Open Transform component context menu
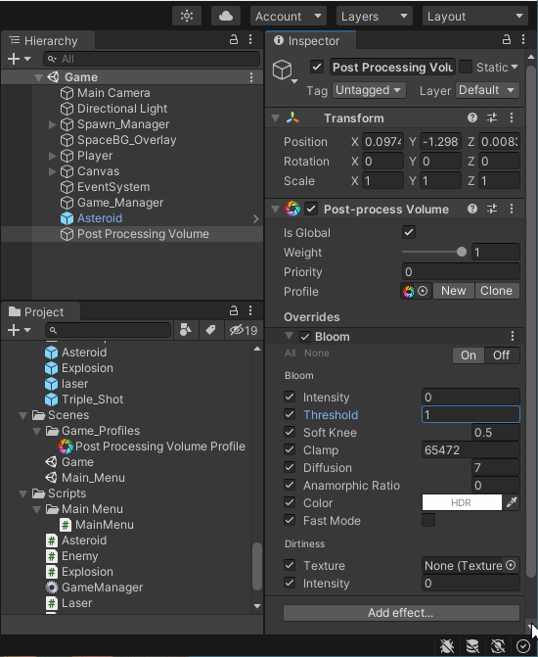The image size is (538, 657). pos(512,117)
